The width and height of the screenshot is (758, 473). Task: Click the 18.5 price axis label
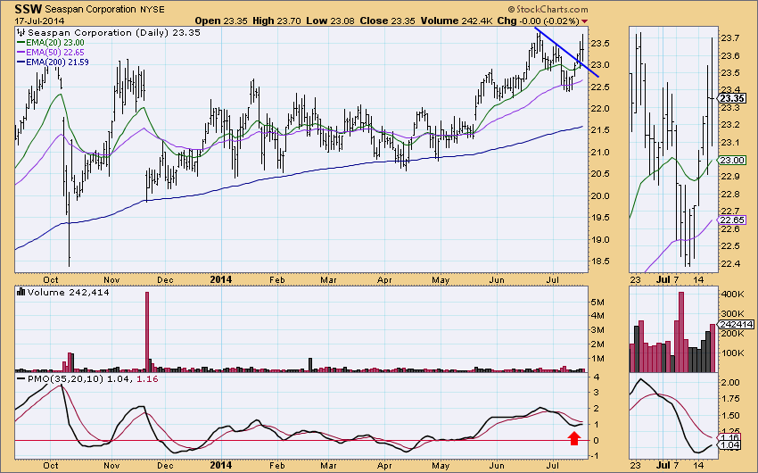click(x=601, y=261)
